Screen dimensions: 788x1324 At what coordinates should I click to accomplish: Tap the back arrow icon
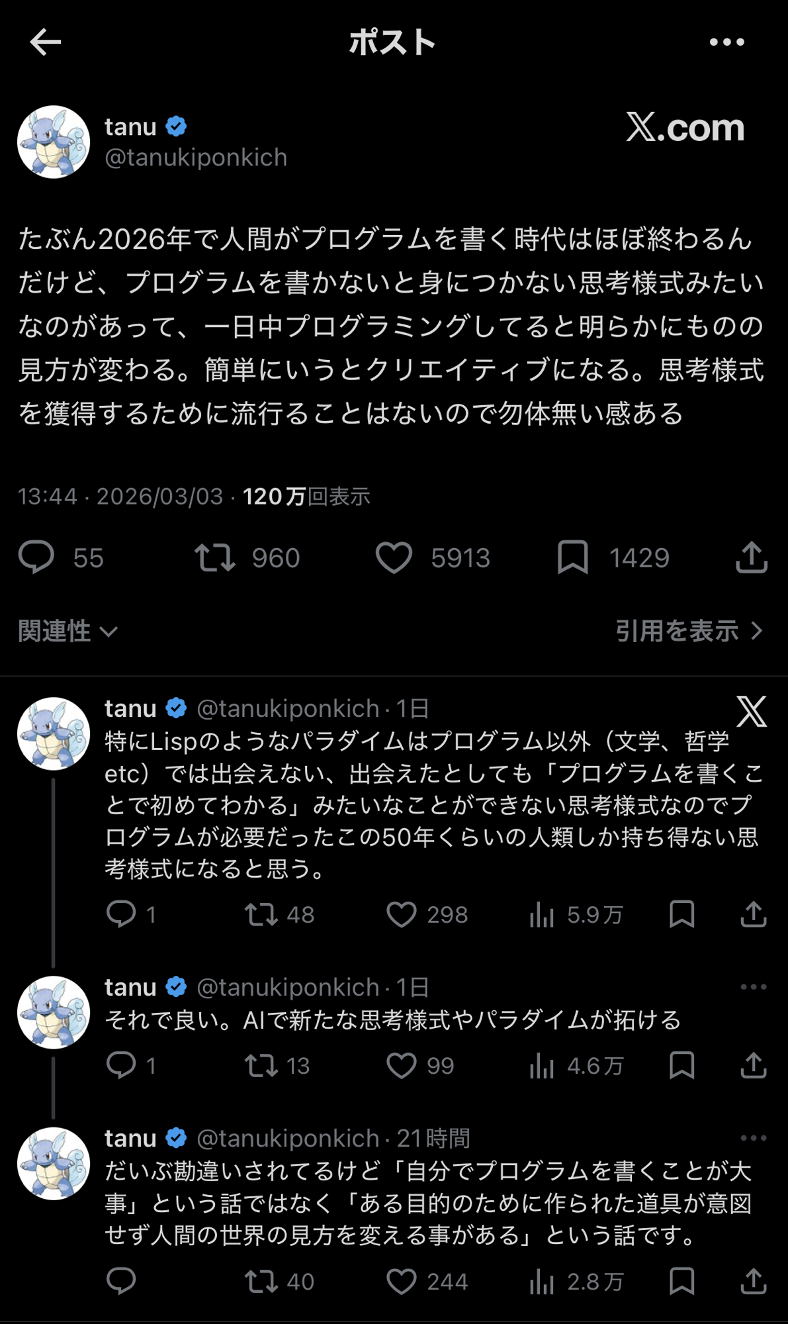tap(46, 42)
